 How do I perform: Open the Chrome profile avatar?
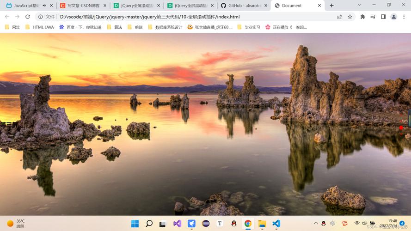394,17
